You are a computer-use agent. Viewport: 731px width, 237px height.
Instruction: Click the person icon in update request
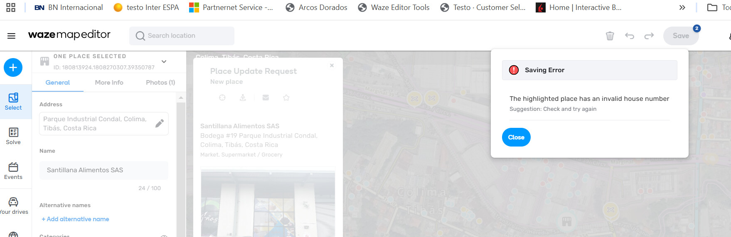(243, 98)
